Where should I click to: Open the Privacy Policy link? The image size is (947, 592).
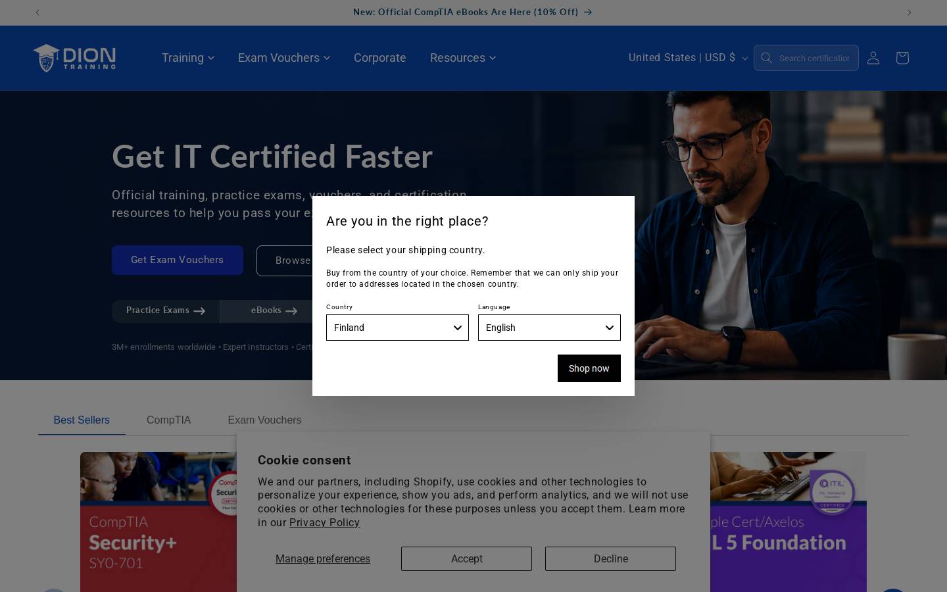click(324, 522)
